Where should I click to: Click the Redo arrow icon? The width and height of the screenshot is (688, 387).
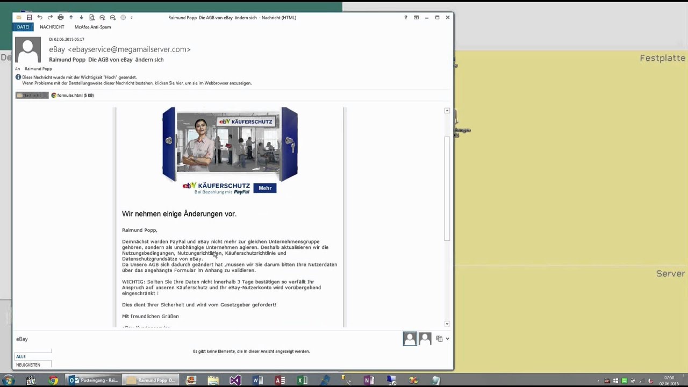[x=50, y=17]
